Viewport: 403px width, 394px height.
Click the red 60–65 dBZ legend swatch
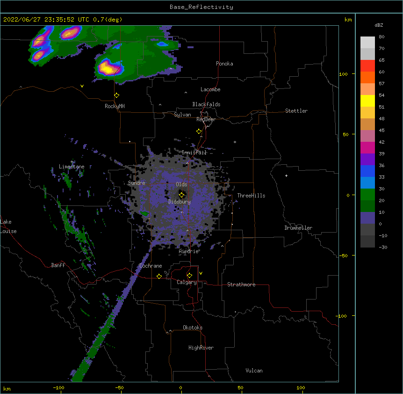tap(367, 66)
